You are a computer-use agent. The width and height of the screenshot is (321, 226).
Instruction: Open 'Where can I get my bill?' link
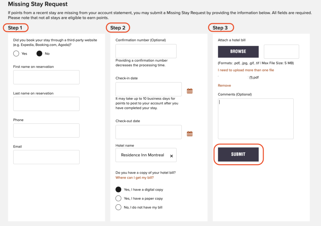click(134, 178)
